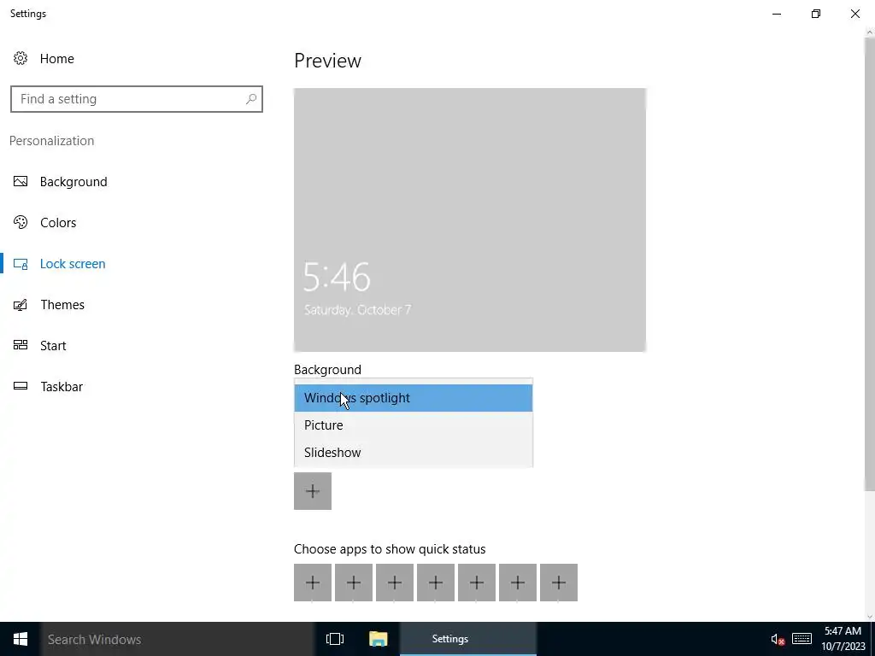Viewport: 875px width, 656px height.
Task: Click the Colors palette icon
Action: click(x=21, y=222)
